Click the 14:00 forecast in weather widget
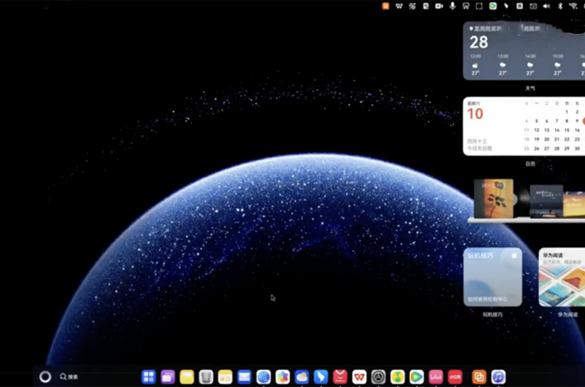The image size is (585, 387). click(x=531, y=65)
